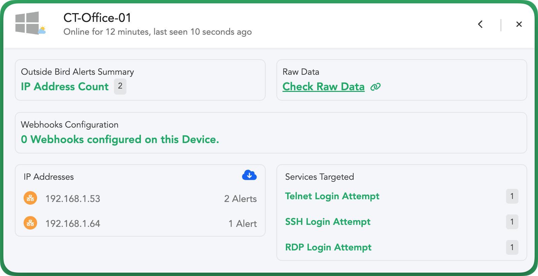Image resolution: width=538 pixels, height=276 pixels.
Task: Click the count badge for RDP Login Attempt
Action: (512, 247)
